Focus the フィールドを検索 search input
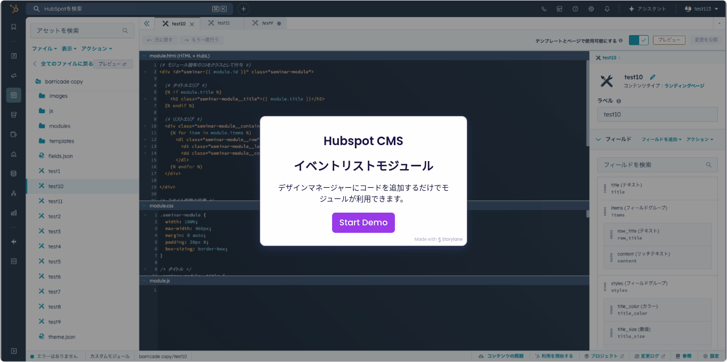727x362 pixels. point(657,165)
